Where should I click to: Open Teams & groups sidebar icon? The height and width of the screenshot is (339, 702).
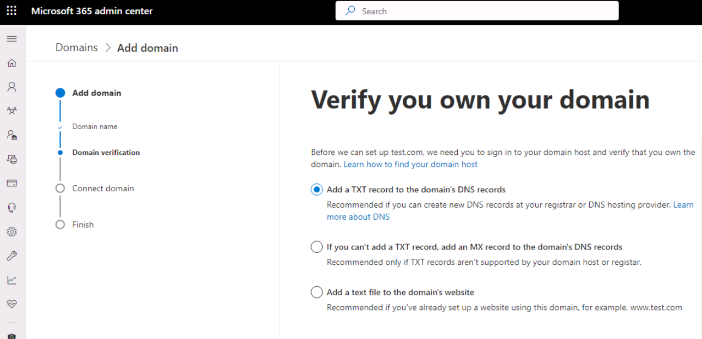click(x=12, y=111)
